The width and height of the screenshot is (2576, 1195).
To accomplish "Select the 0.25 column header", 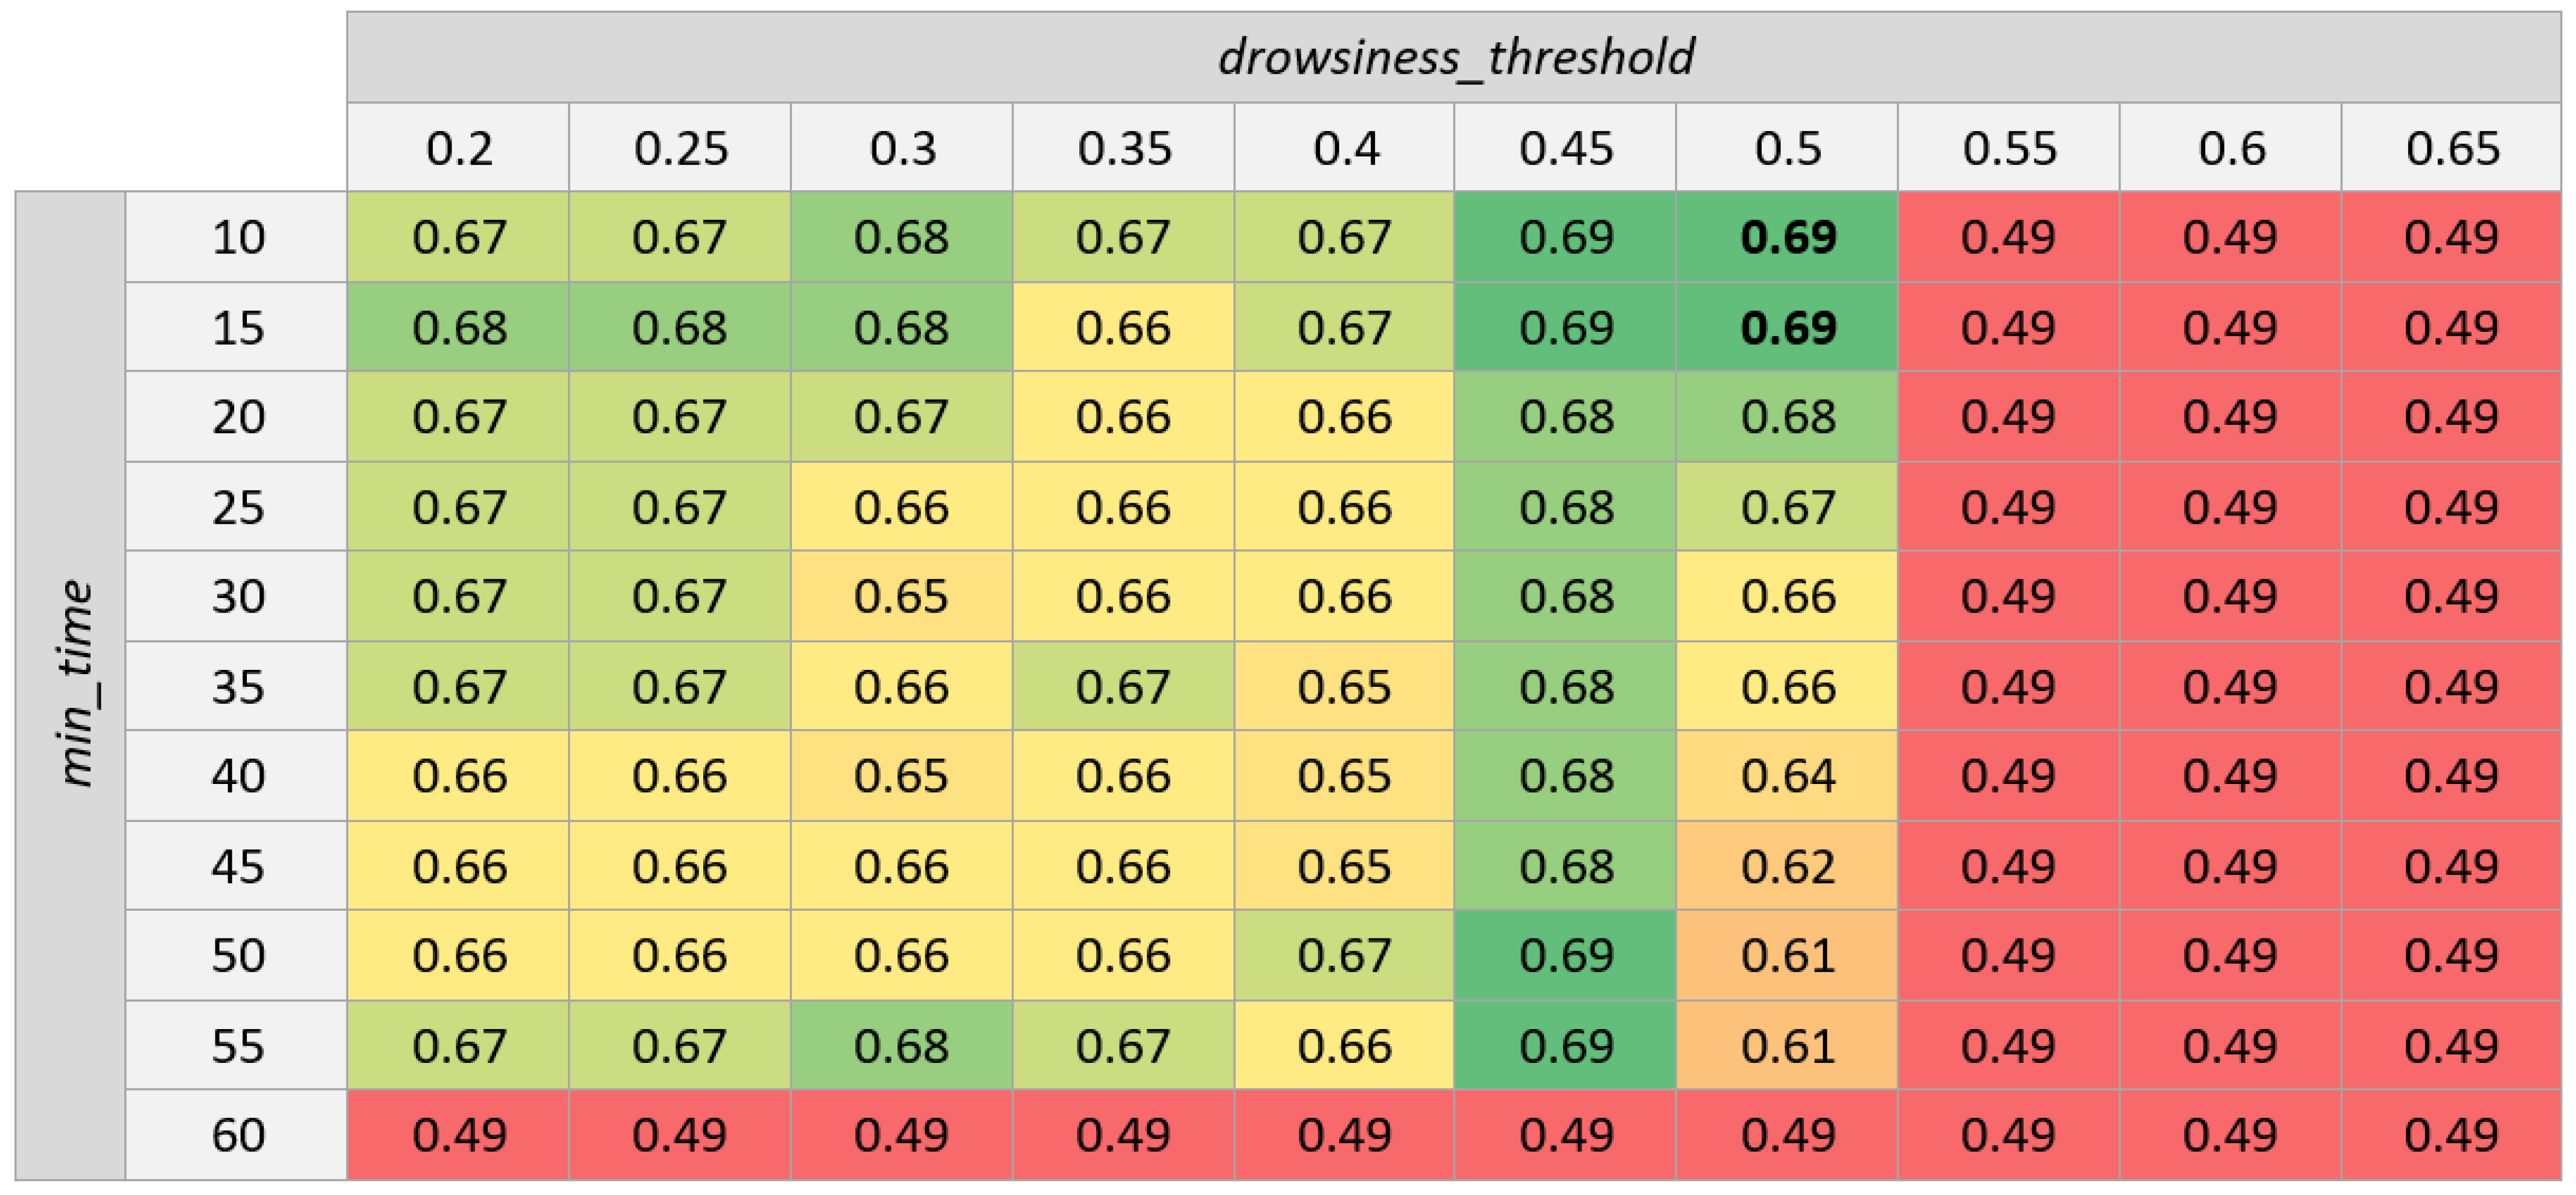I will click(680, 148).
